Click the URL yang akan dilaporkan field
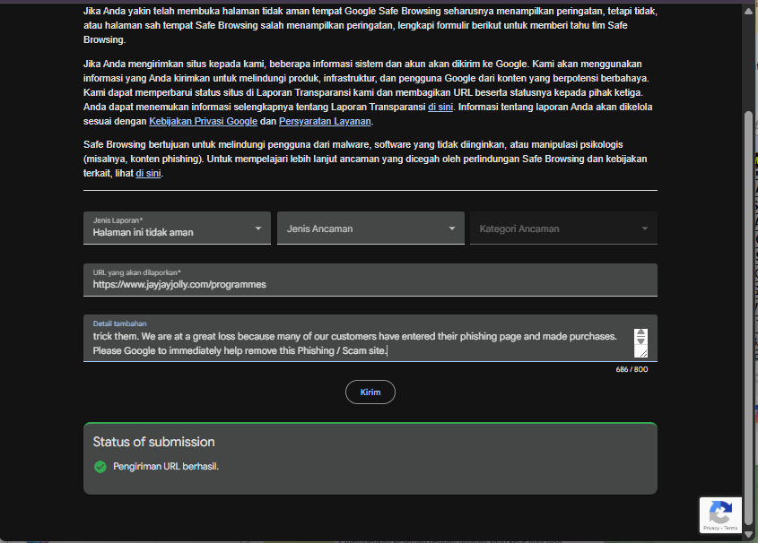 pyautogui.click(x=370, y=280)
